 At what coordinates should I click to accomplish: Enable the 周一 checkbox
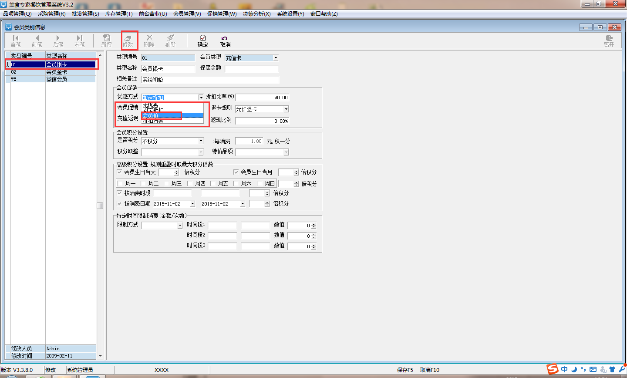tap(121, 184)
